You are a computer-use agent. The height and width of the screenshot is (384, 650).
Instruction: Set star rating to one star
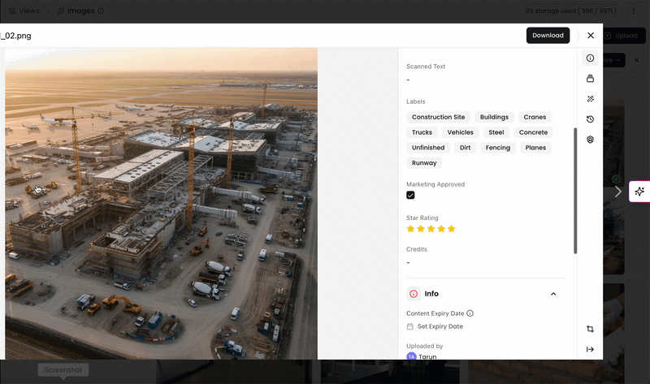pyautogui.click(x=410, y=229)
